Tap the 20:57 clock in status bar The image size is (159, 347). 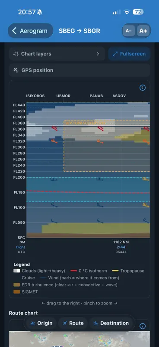[x=27, y=12]
